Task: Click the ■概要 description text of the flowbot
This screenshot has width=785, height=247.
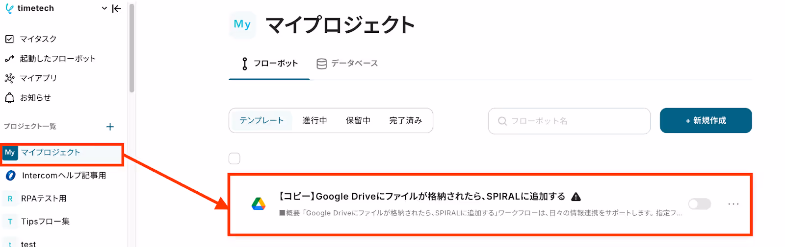Action: [481, 213]
